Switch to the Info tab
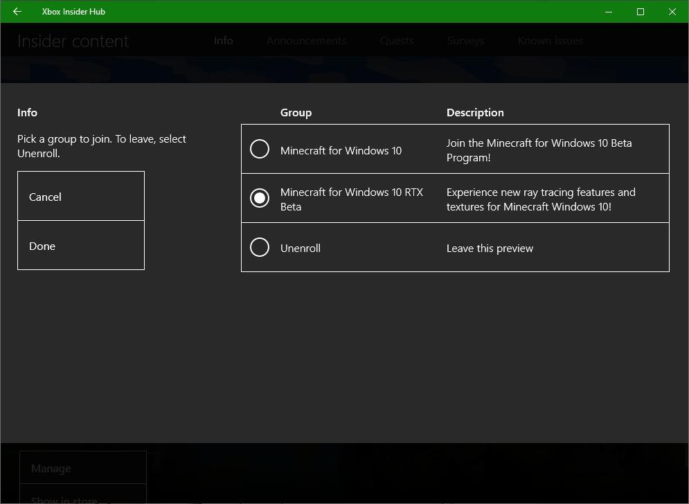 223,41
